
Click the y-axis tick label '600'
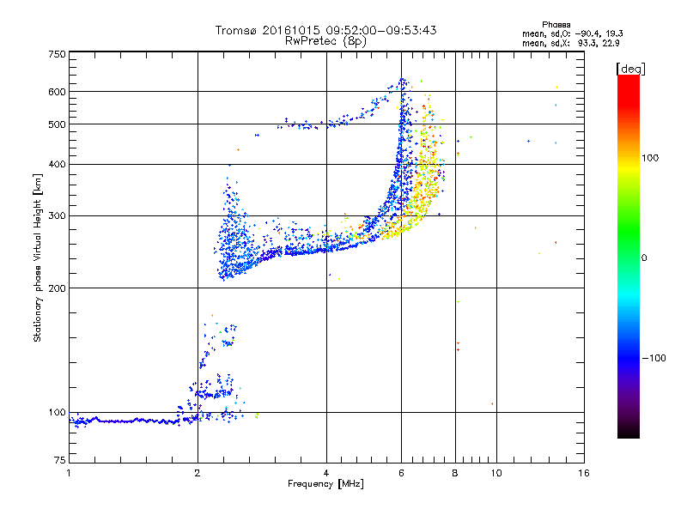tap(57, 92)
